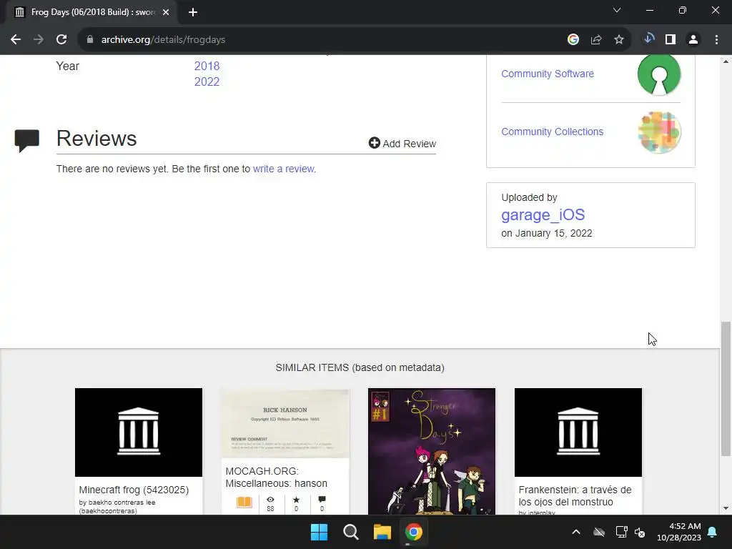Viewport: 732px width, 549px height.
Task: Click the OneDrive cloud tray icon
Action: pyautogui.click(x=599, y=532)
